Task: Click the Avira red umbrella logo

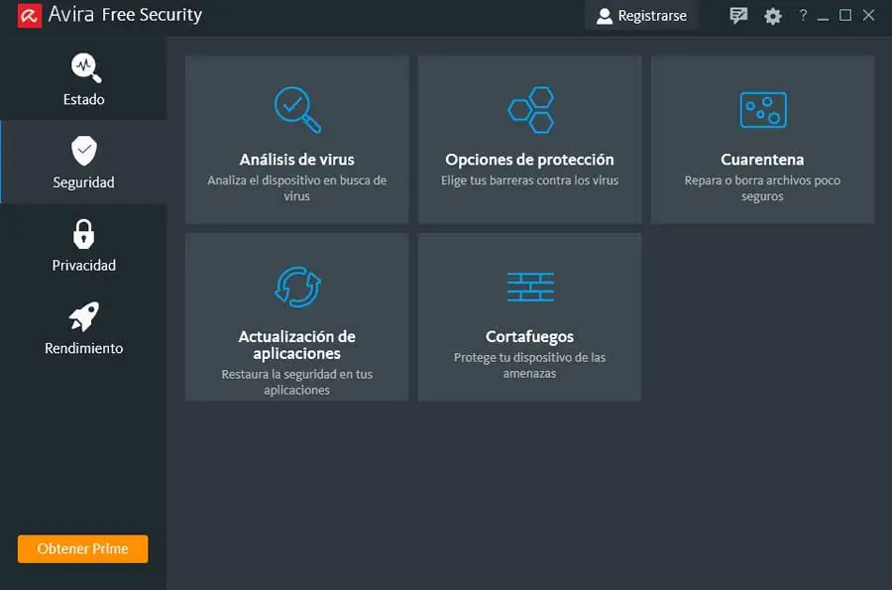Action: click(30, 15)
